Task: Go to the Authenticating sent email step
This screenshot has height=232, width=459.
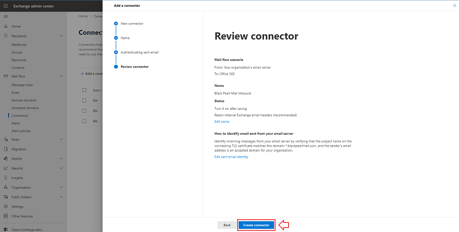Action: pos(139,52)
